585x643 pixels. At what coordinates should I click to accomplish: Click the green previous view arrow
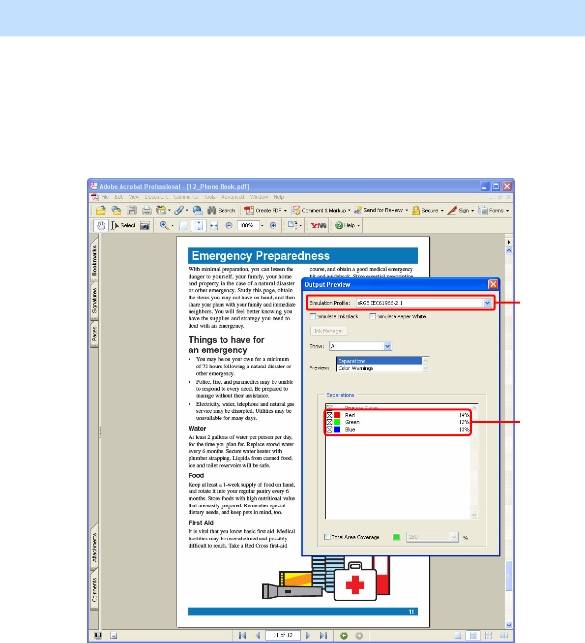(344, 636)
